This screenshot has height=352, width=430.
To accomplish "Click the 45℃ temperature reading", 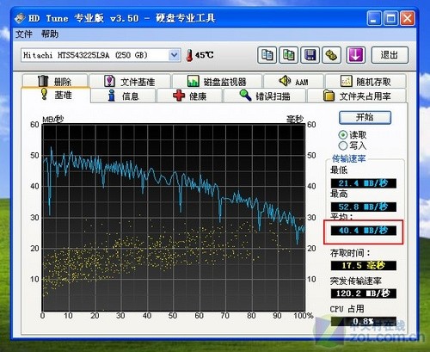I will (204, 55).
